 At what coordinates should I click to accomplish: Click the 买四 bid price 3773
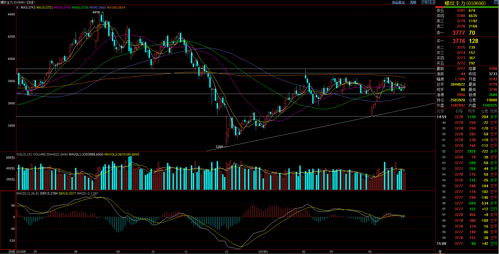coord(461,58)
